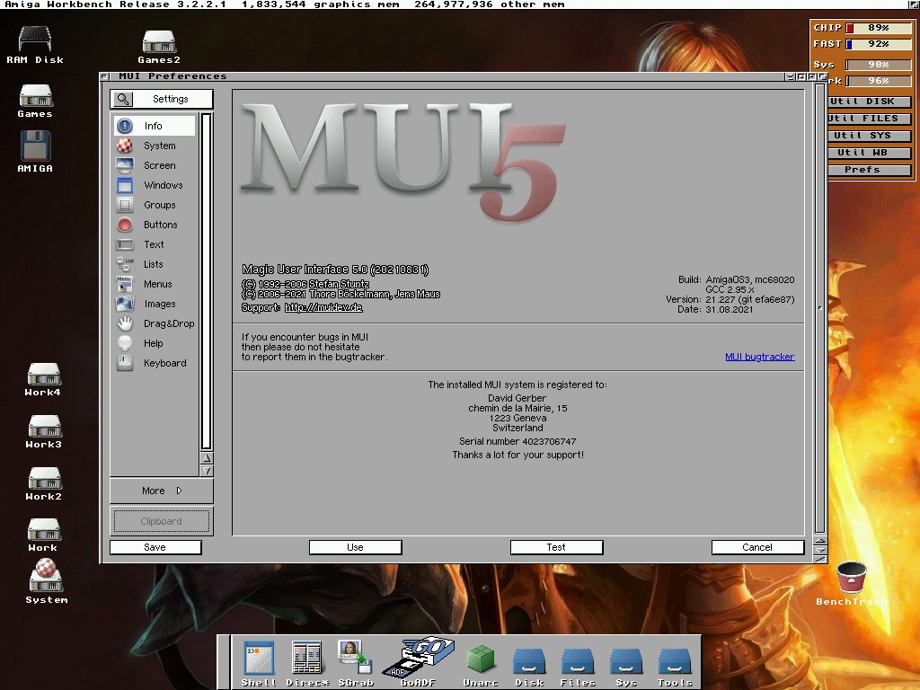Select the Games drive icon
The image size is (920, 690).
(x=35, y=101)
